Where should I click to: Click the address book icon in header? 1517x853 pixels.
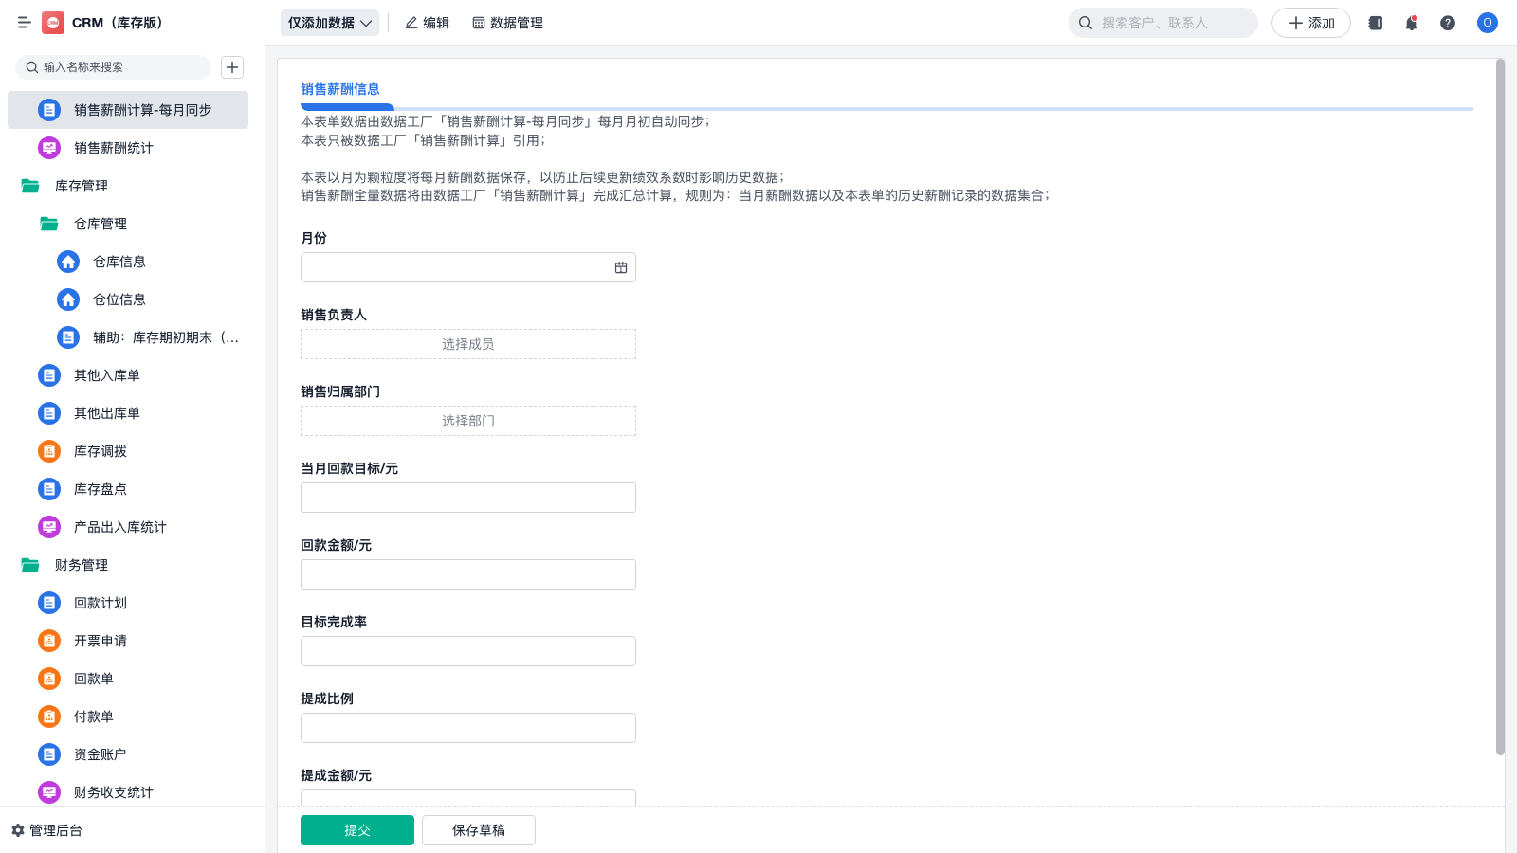(1376, 23)
